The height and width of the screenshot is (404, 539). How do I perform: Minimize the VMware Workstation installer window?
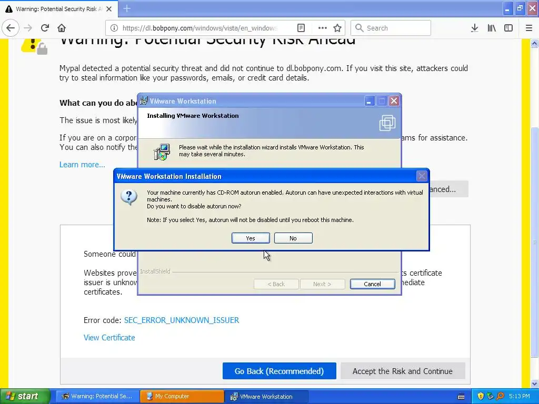coord(369,101)
